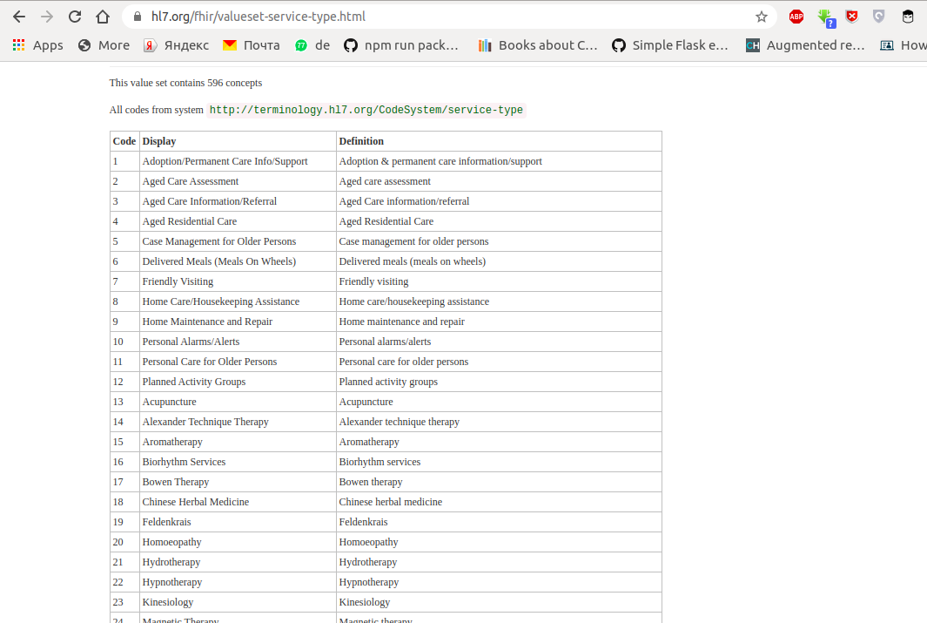This screenshot has width=927, height=623.
Task: Open the Почта bookmark
Action: pyautogui.click(x=252, y=45)
